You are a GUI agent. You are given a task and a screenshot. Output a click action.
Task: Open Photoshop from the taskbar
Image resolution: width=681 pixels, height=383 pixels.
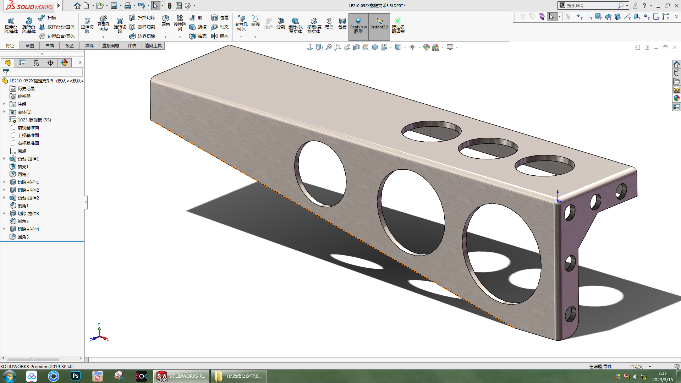click(x=76, y=376)
